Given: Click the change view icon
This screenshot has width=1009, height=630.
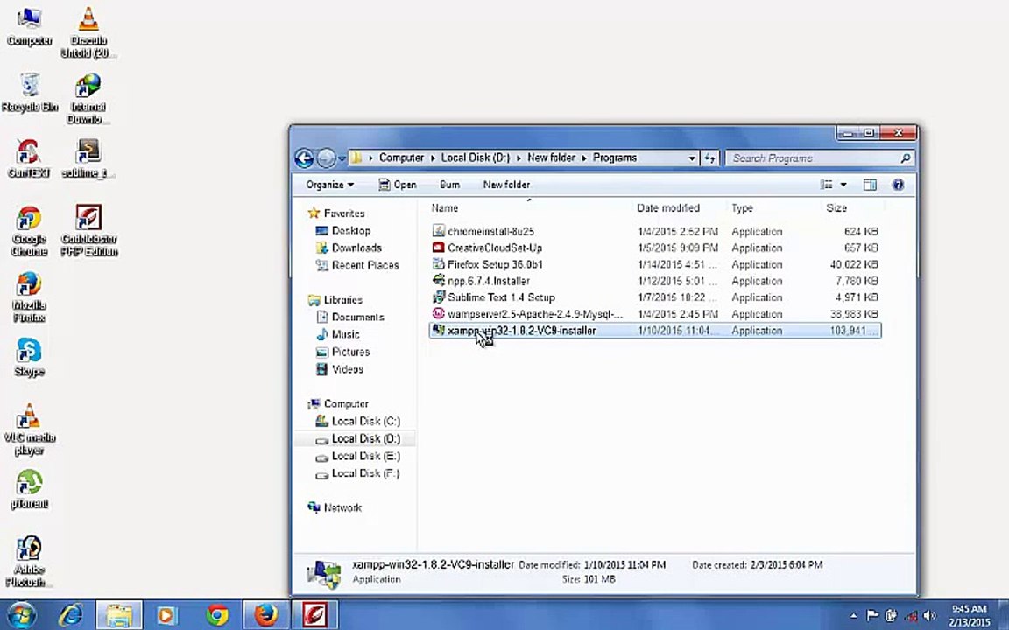Looking at the screenshot, I should click(x=826, y=185).
